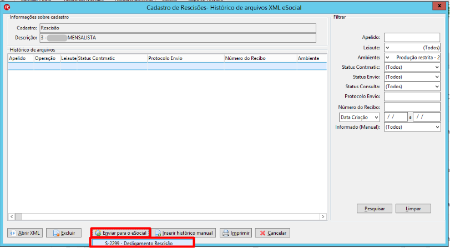450x248 pixels.
Task: Click the Ambiente column header
Action: (x=312, y=58)
